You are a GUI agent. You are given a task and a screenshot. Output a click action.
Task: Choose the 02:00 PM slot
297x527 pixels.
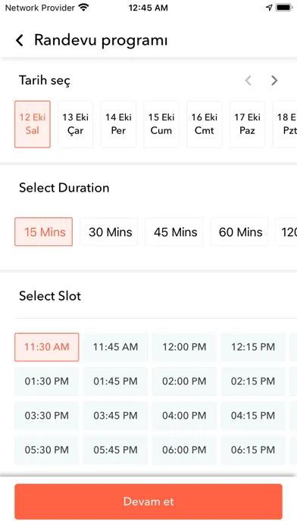pos(184,382)
